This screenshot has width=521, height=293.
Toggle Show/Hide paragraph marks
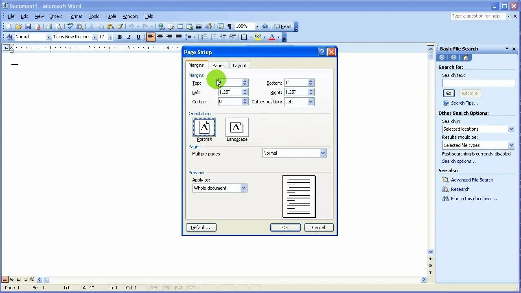[x=230, y=26]
